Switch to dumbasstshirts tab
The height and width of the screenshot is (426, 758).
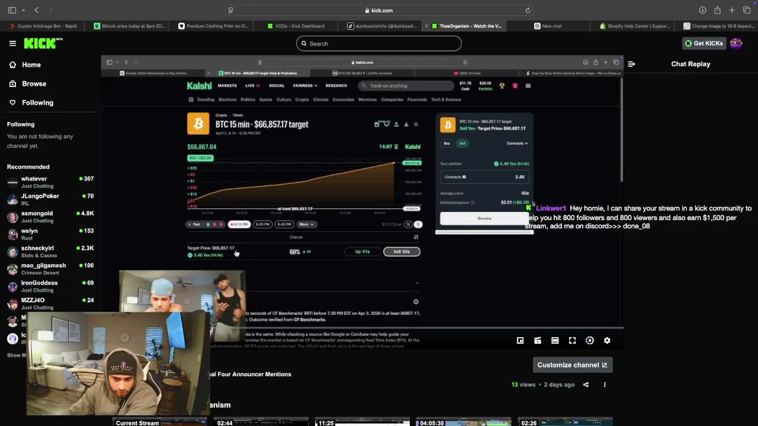[x=381, y=26]
